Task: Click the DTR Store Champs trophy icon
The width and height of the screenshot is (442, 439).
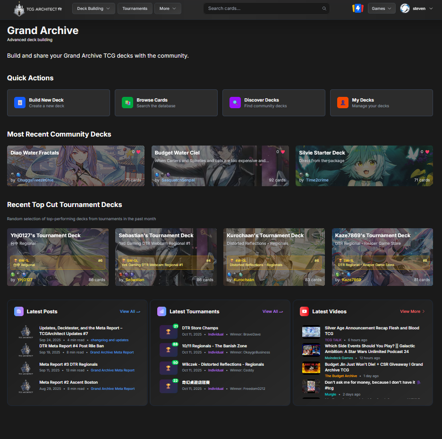Action: pos(168,332)
